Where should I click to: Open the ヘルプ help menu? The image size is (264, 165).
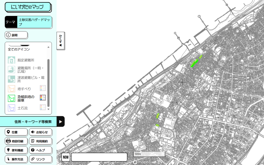point(40,150)
